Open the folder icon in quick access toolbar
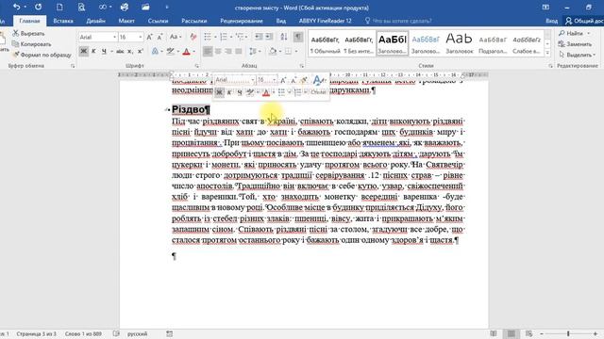The image size is (604, 339). coord(145,7)
